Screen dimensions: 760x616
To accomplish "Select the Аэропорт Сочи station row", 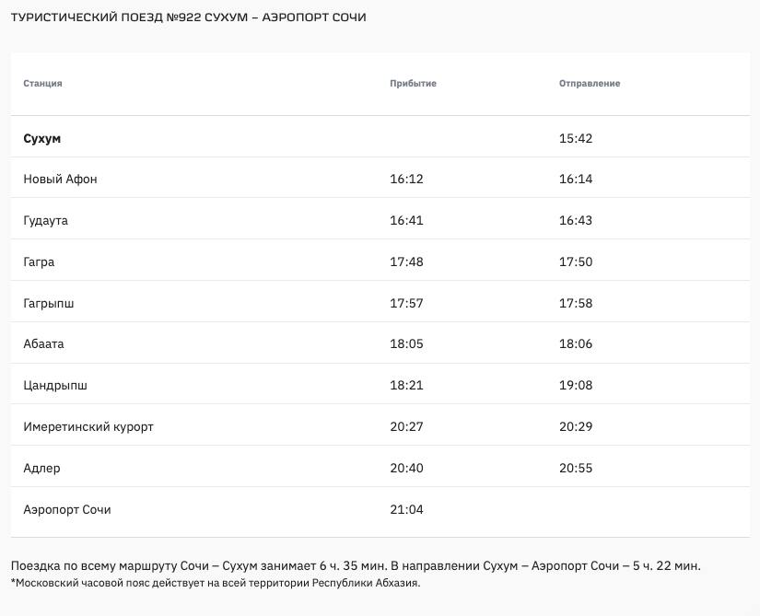I will [x=67, y=509].
